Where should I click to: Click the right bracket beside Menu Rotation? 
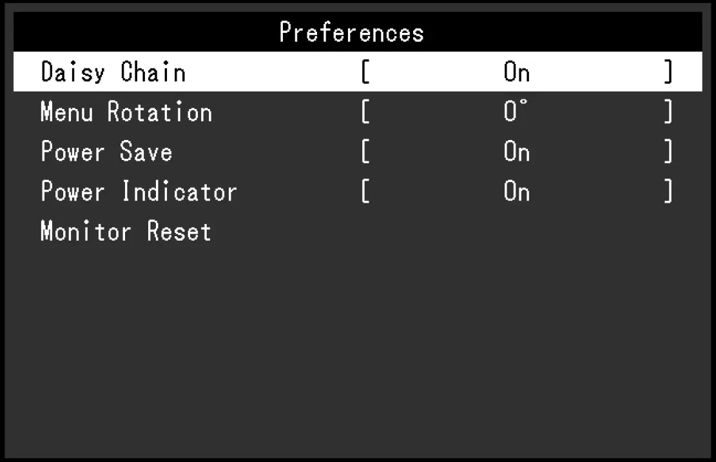[668, 112]
